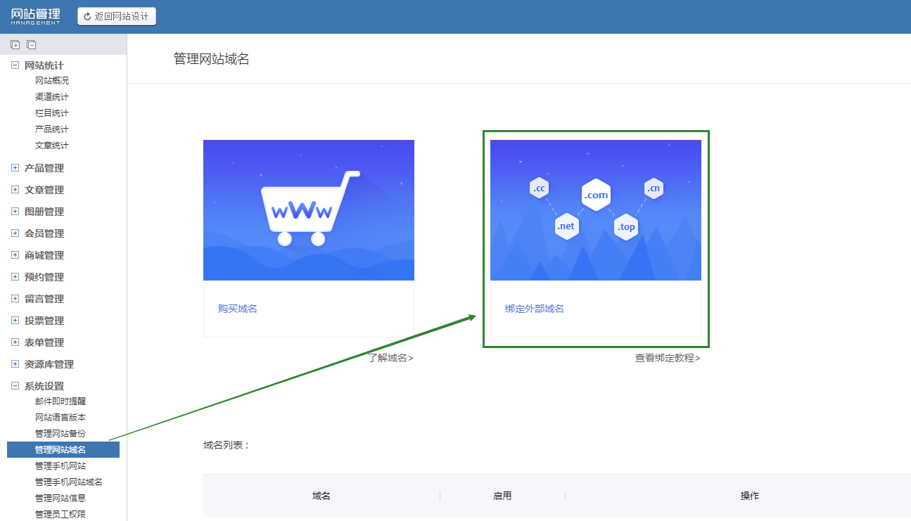Viewport: 911px width, 521px height.
Task: Expand the 产品管理 tree section
Action: click(x=15, y=168)
